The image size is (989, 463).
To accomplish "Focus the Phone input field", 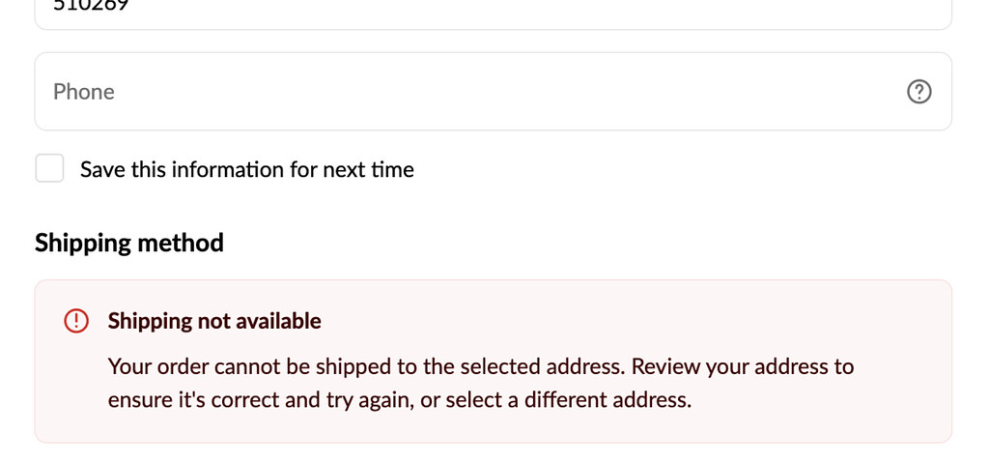I will (x=464, y=92).
